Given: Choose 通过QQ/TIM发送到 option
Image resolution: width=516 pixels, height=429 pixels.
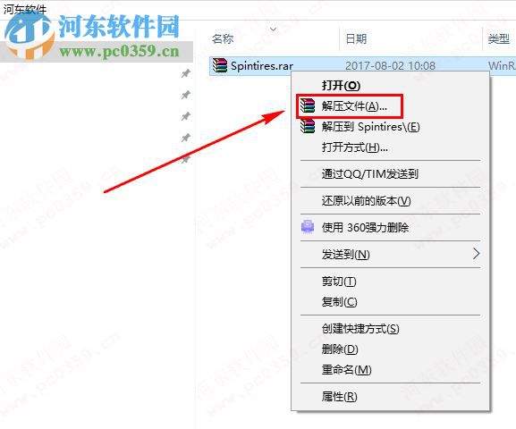Looking at the screenshot, I should click(390, 173).
